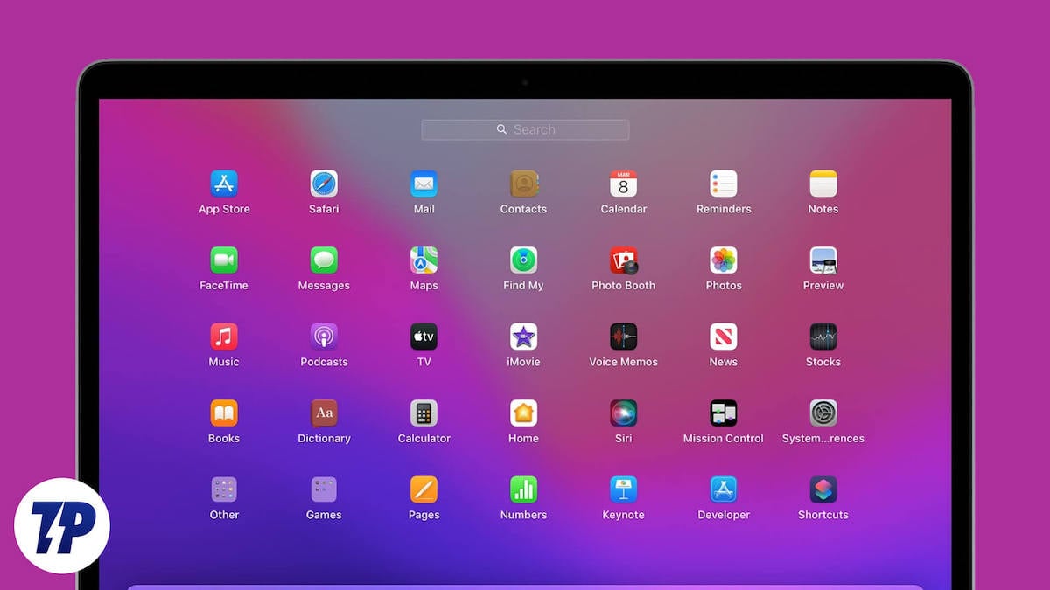The width and height of the screenshot is (1050, 590).
Task: Open the Messages app
Action: tap(324, 260)
